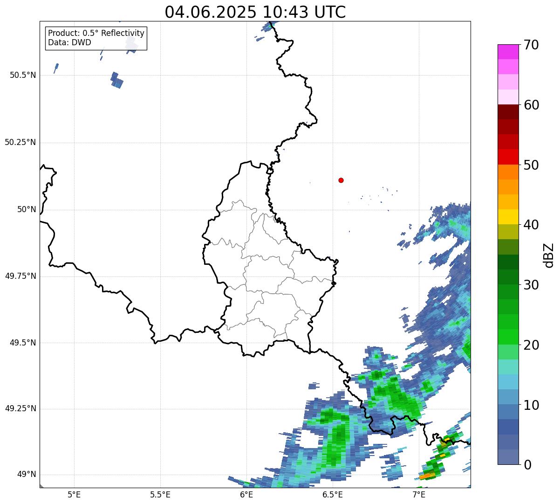Click the 49.75°N latitude label

coord(20,276)
